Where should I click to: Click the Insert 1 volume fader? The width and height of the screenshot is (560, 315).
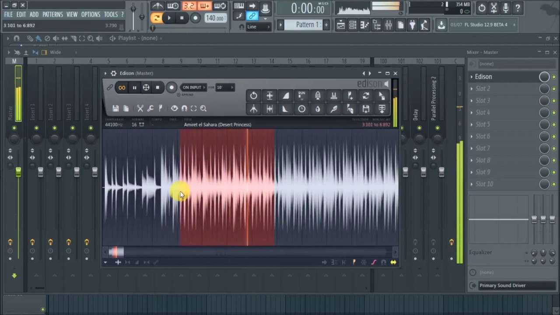pyautogui.click(x=40, y=172)
